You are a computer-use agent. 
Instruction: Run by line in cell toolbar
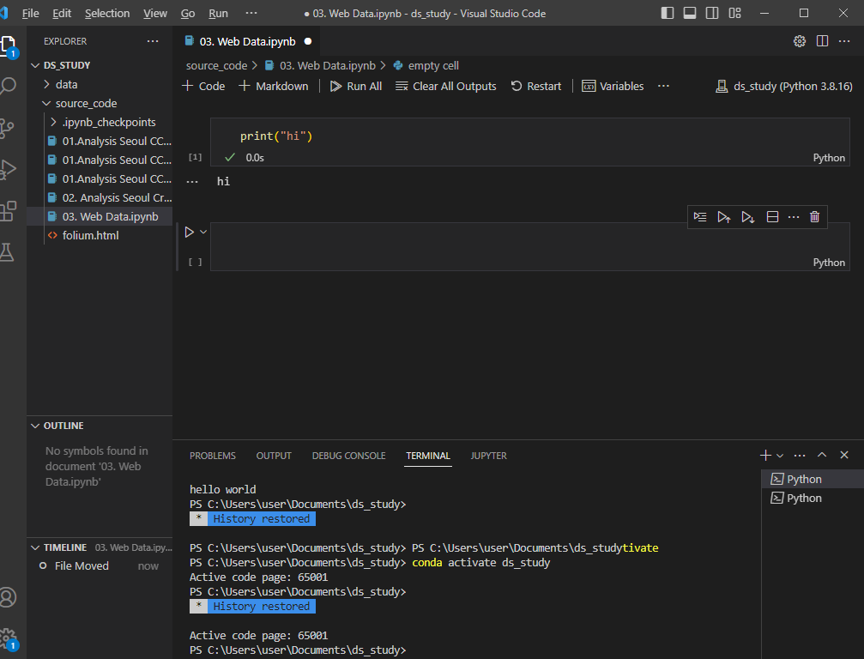(x=700, y=217)
